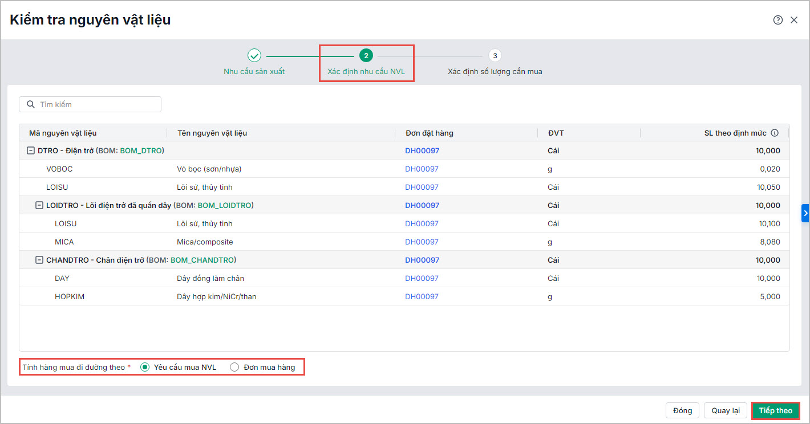Open the DH00097 link in the VOBOC row
This screenshot has width=810, height=424.
pos(422,169)
